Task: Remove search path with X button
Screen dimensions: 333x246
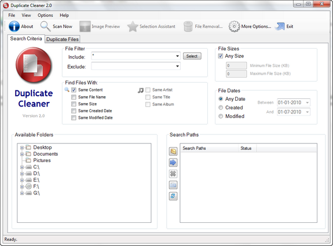Action: (173, 174)
